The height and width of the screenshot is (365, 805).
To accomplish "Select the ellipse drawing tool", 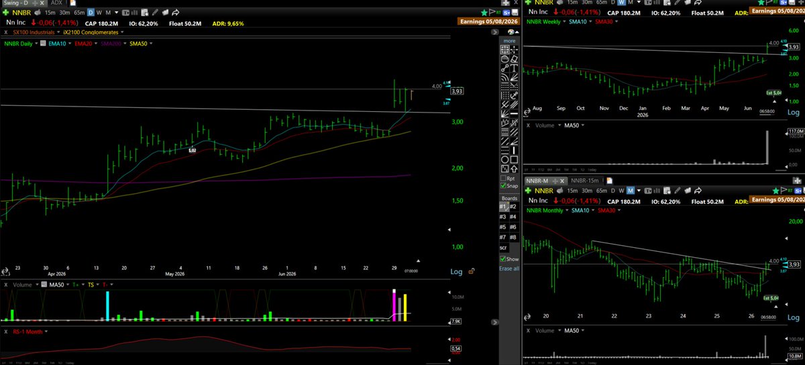I will coord(504,159).
